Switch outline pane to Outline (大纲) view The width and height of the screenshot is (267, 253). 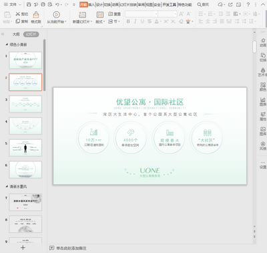(16, 34)
